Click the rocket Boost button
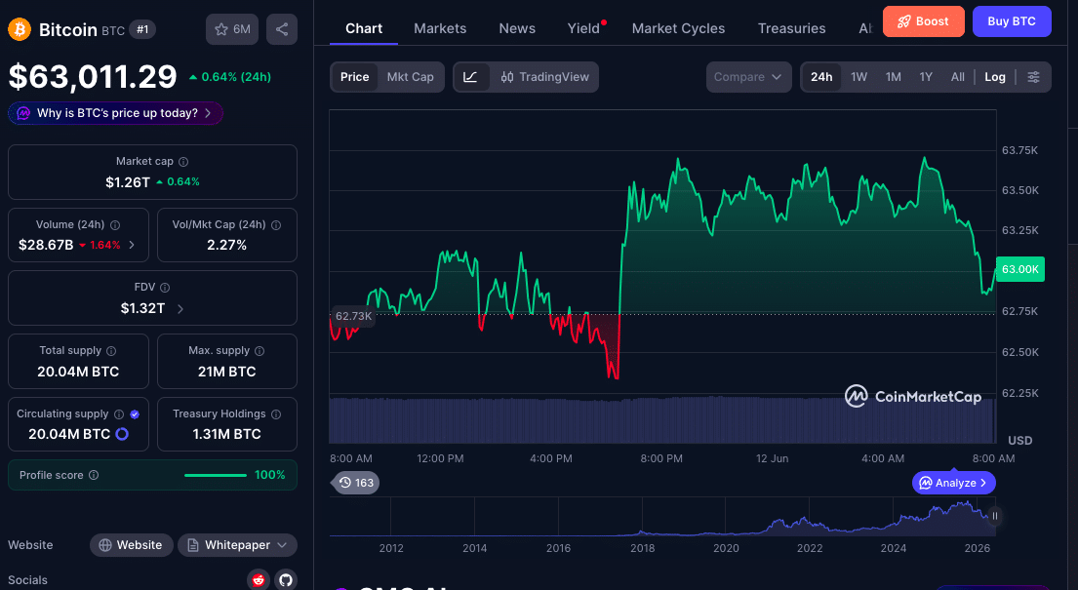The width and height of the screenshot is (1078, 590). tap(923, 21)
